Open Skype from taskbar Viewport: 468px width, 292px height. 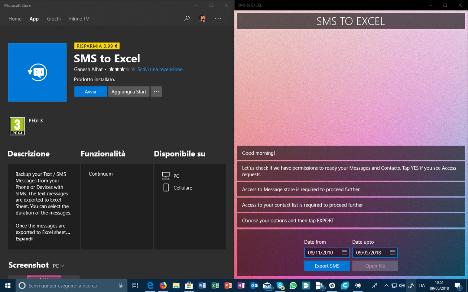pyautogui.click(x=281, y=286)
